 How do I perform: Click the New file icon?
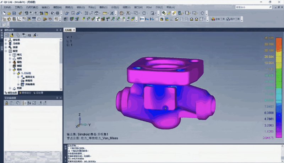(x=4, y=13)
